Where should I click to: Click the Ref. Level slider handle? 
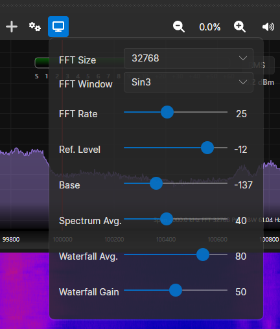[207, 148]
